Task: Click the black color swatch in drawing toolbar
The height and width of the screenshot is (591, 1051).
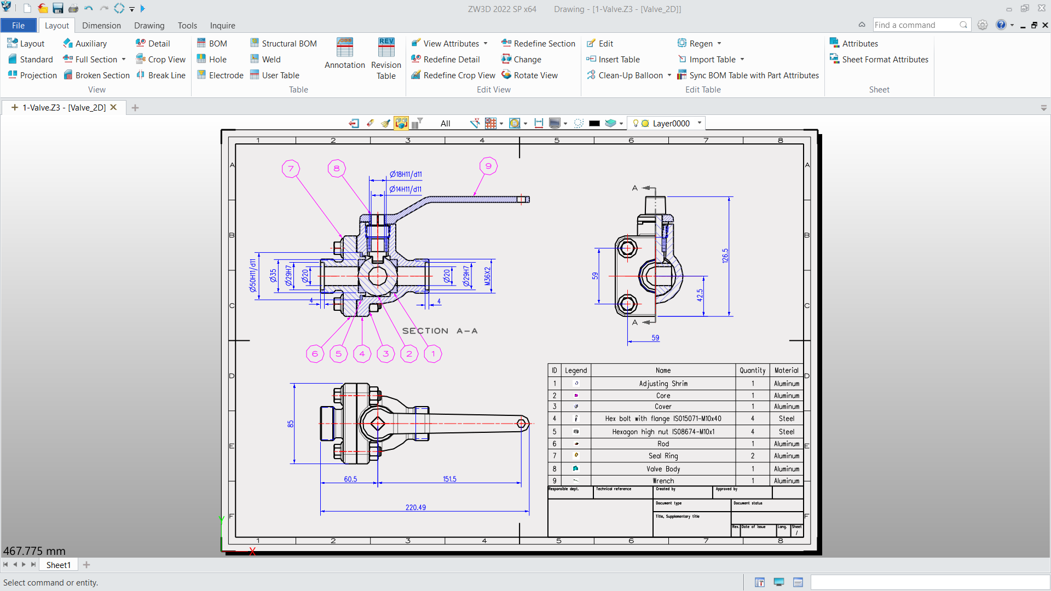Action: [595, 123]
